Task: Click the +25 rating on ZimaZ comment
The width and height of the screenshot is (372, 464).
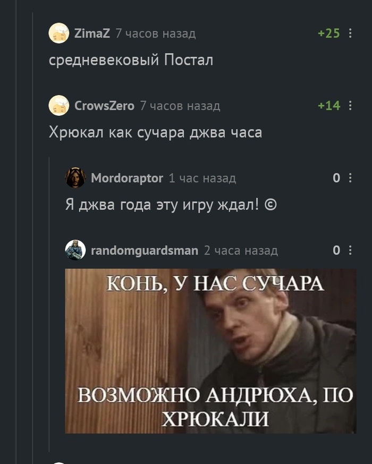Action: pyautogui.click(x=329, y=33)
